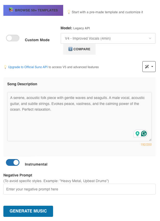
Task: Enable the Custom Mode toggle
Action: coord(13,38)
